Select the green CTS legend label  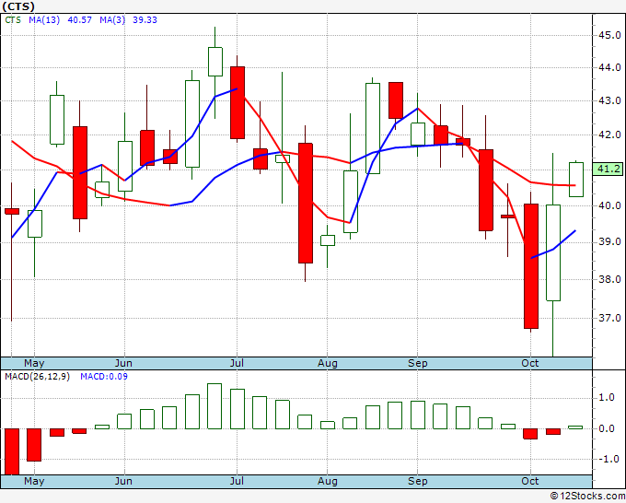(x=13, y=20)
